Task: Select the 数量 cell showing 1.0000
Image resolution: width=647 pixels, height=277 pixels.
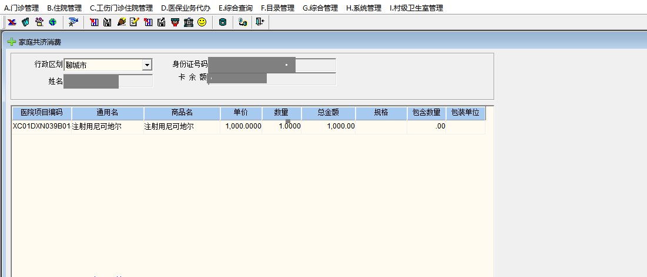Action: tap(282, 126)
